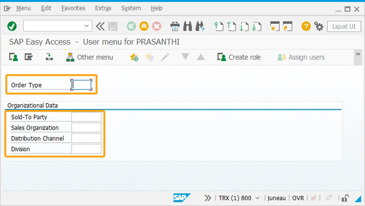Click the Save floppy disk icon
Viewport: 365px width, 206px height.
(x=113, y=26)
